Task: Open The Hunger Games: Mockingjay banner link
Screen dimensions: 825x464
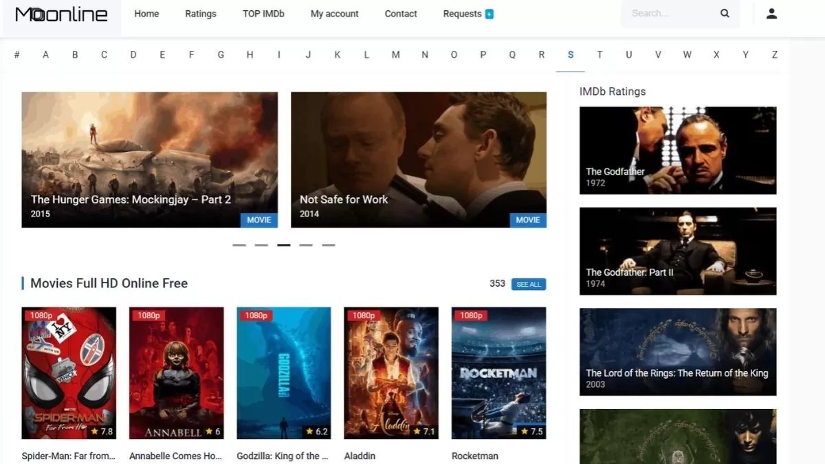Action: [149, 159]
